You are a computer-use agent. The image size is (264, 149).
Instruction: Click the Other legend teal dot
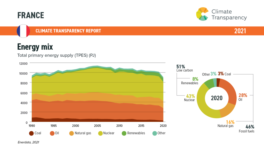155,133
